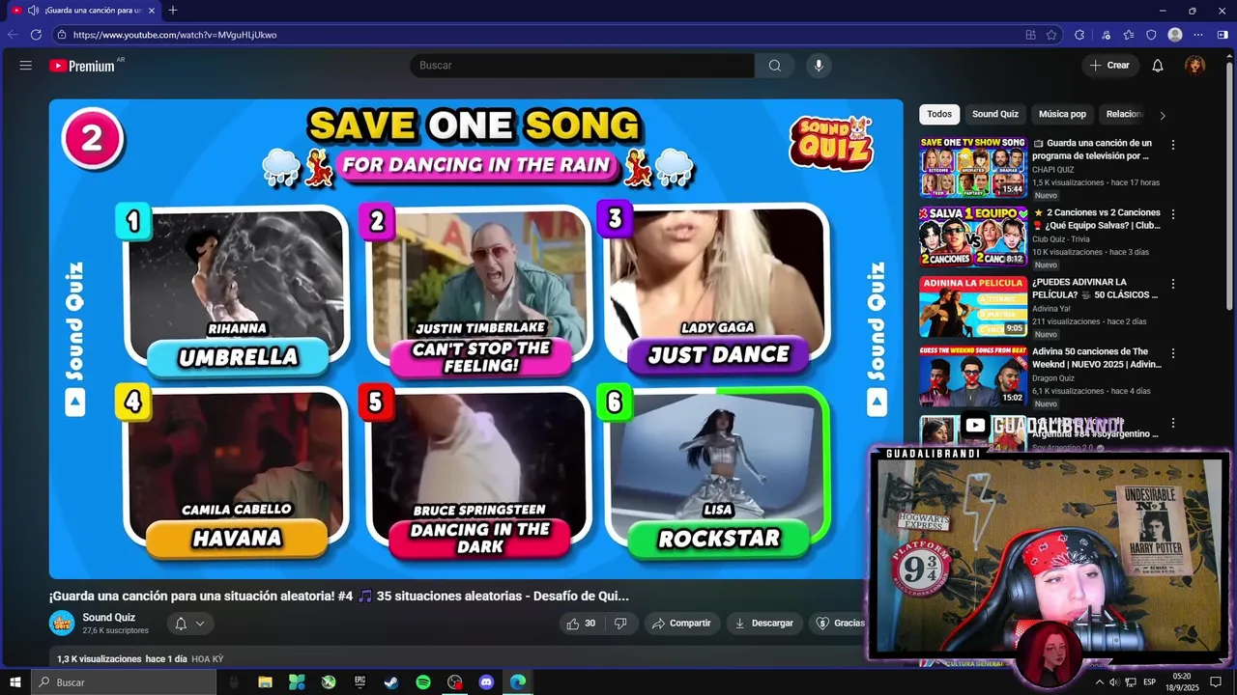Open the YouTube hamburger guide menu
This screenshot has width=1237, height=695.
[x=26, y=66]
